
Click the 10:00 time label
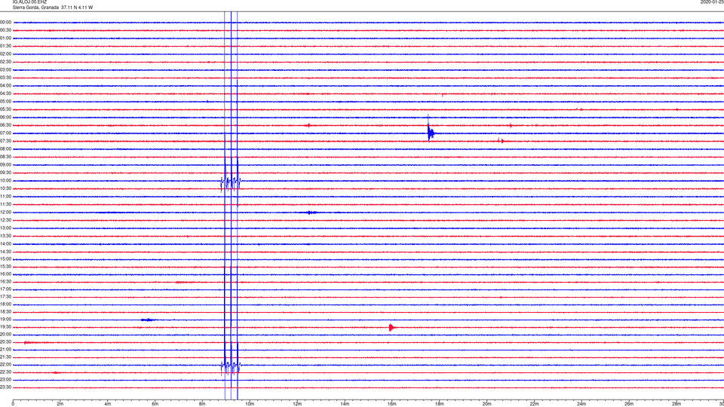point(5,181)
